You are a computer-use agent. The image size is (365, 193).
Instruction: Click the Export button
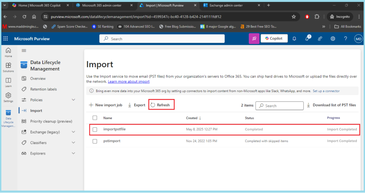tap(136, 105)
